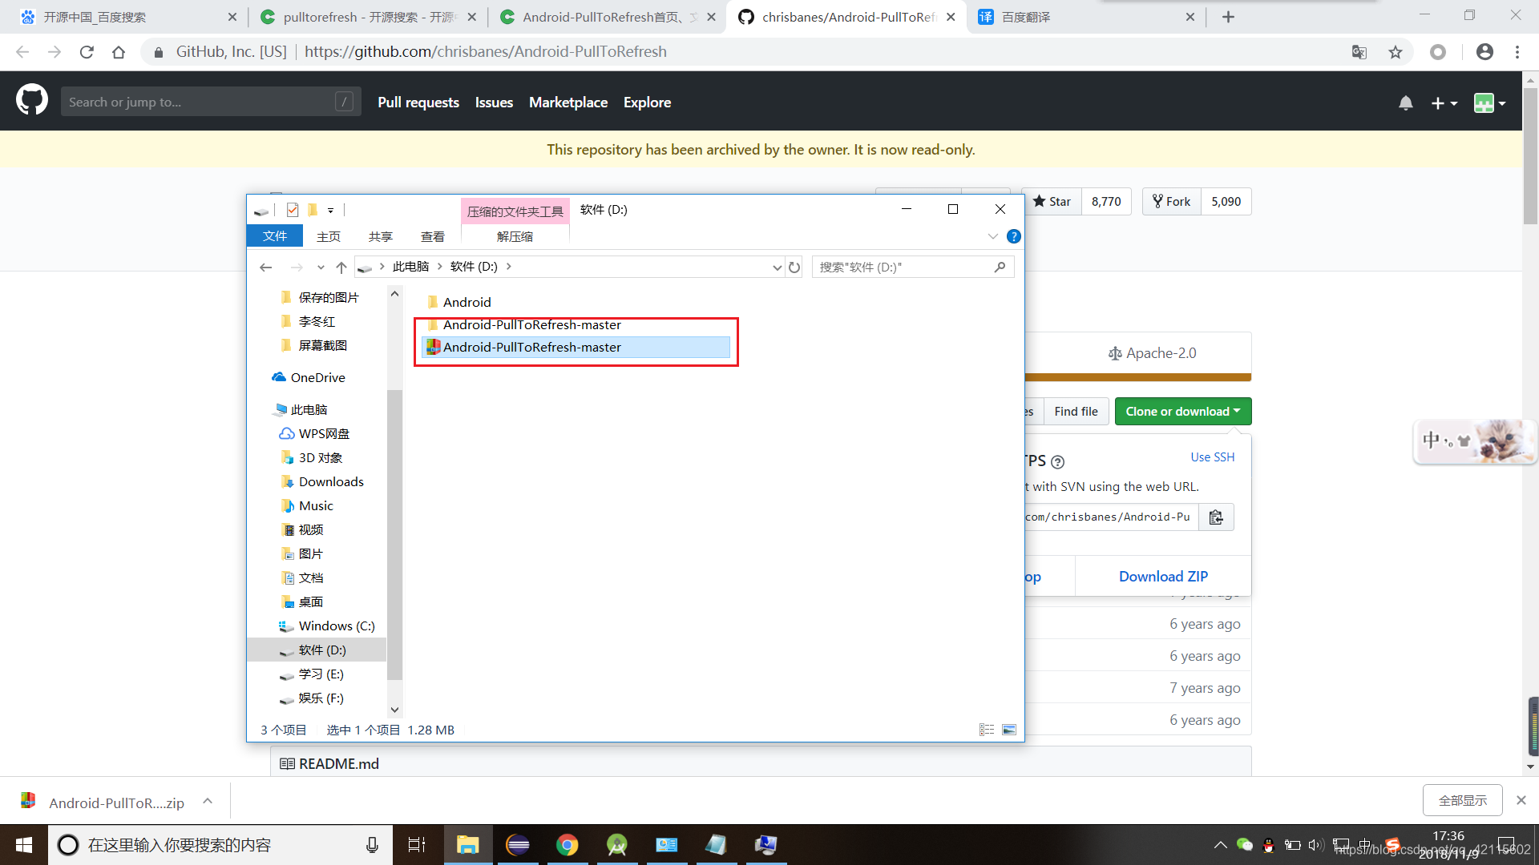Star the repository

1052,202
